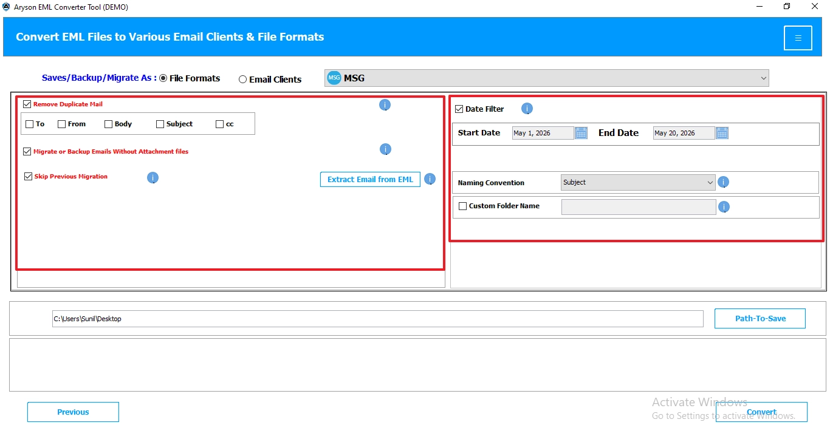The height and width of the screenshot is (442, 830).
Task: Click the Start Date field showing May 1, 2026
Action: tap(543, 133)
